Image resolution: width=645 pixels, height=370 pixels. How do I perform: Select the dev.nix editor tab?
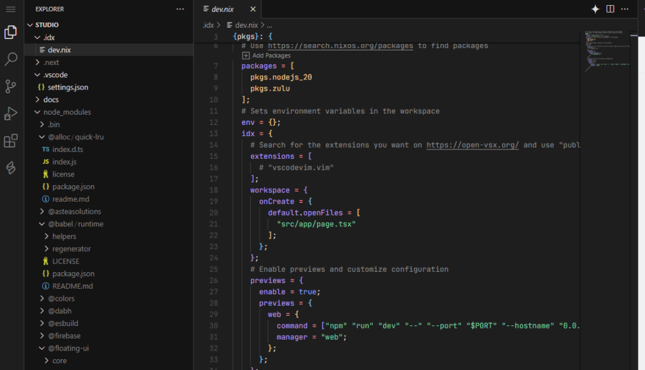click(227, 9)
